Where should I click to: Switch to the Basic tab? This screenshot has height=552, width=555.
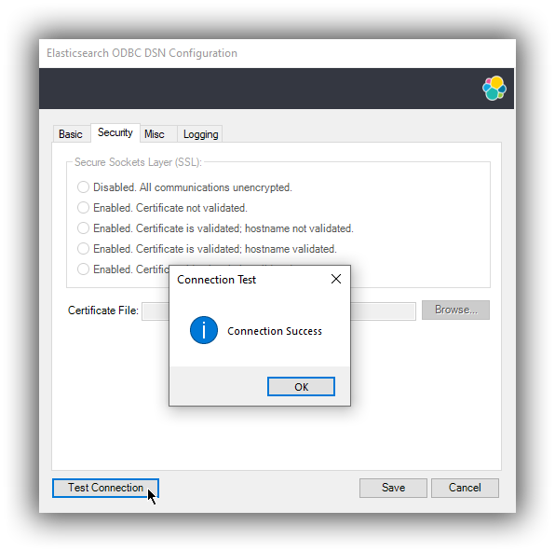click(x=71, y=134)
